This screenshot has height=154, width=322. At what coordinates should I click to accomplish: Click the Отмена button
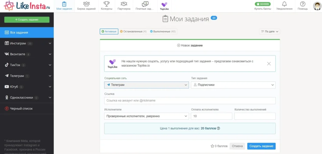click(x=237, y=146)
